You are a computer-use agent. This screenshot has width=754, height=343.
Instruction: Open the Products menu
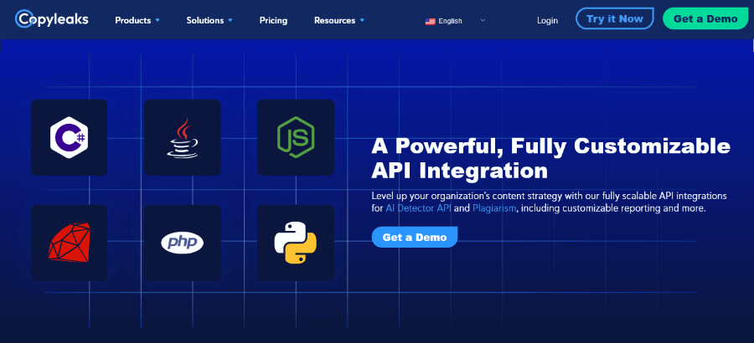click(137, 21)
